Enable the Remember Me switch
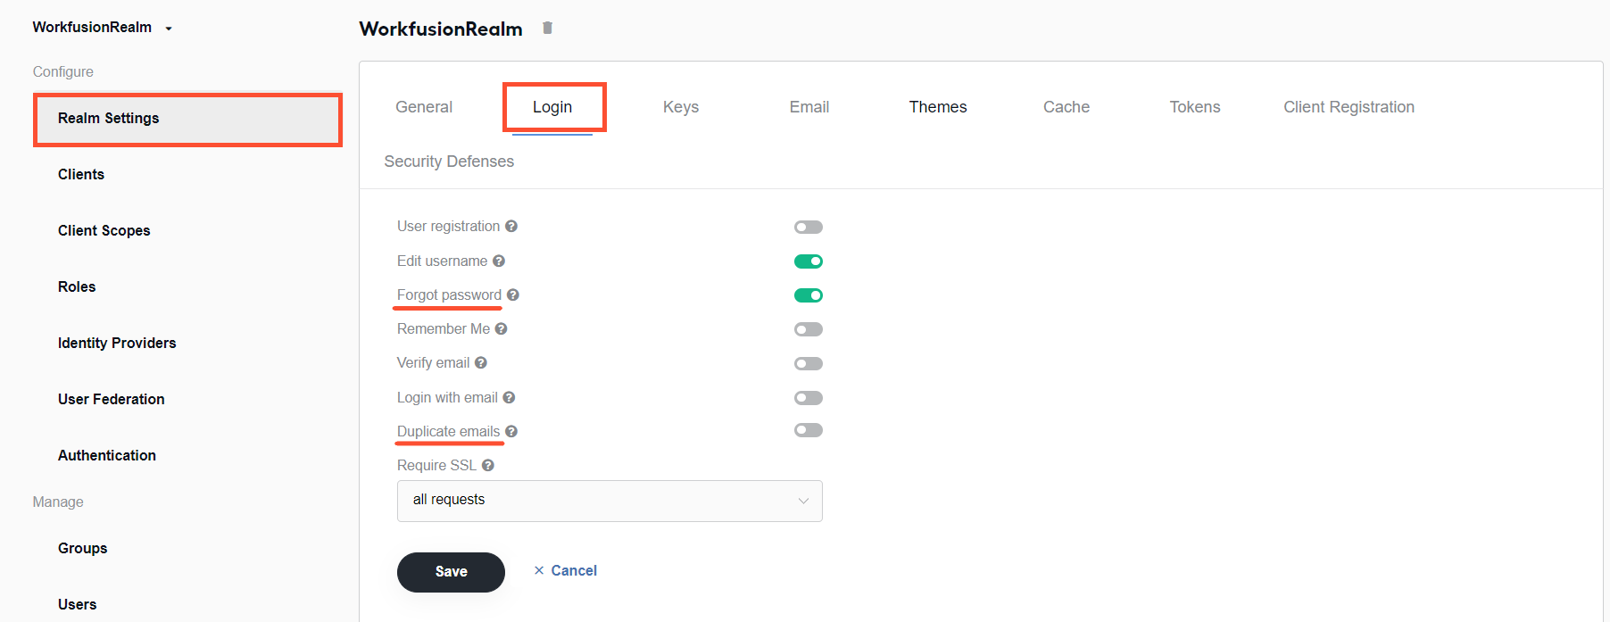The width and height of the screenshot is (1610, 622). 809,329
